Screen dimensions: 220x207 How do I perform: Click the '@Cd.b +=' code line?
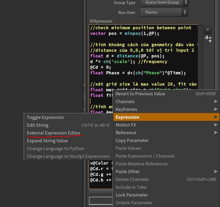[101, 180]
